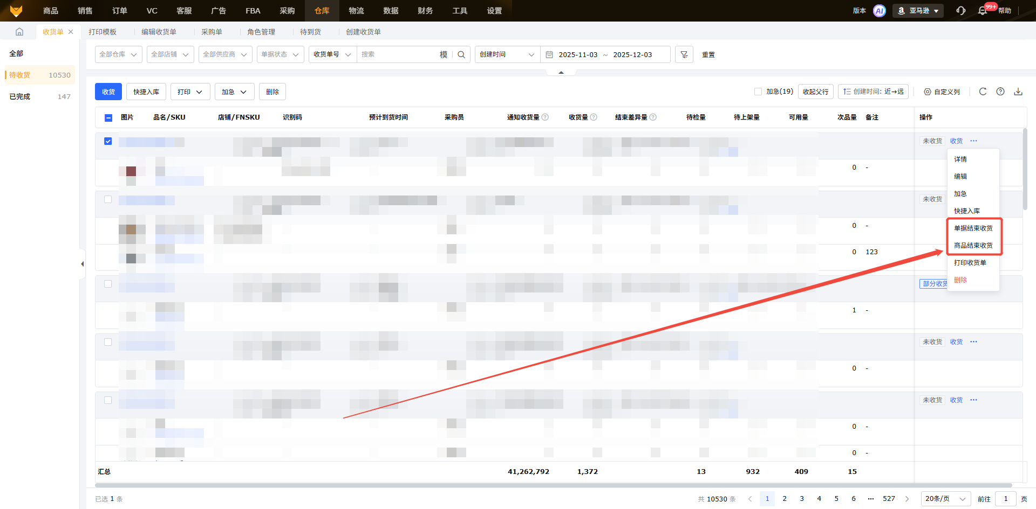Open 自定义列 column settings
This screenshot has height=509, width=1036.
click(x=942, y=92)
